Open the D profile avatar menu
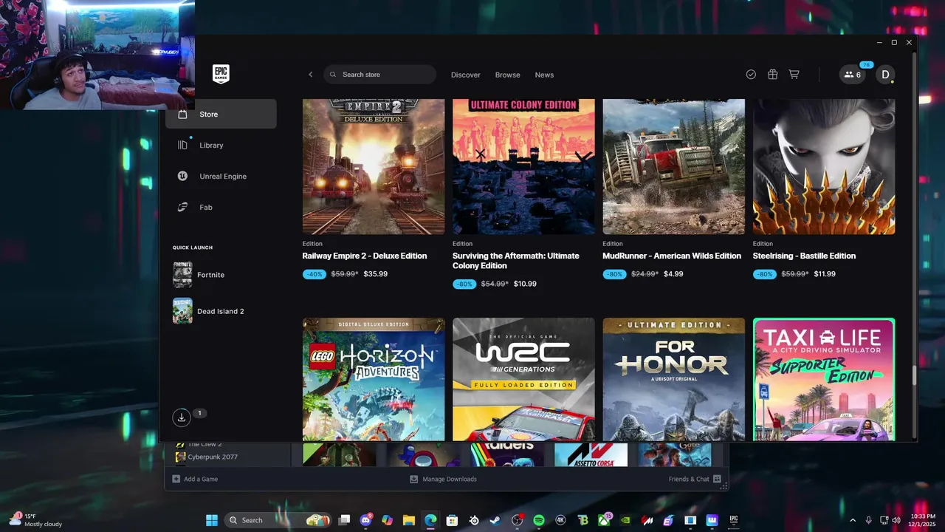Viewport: 945px width, 532px height. (x=885, y=75)
